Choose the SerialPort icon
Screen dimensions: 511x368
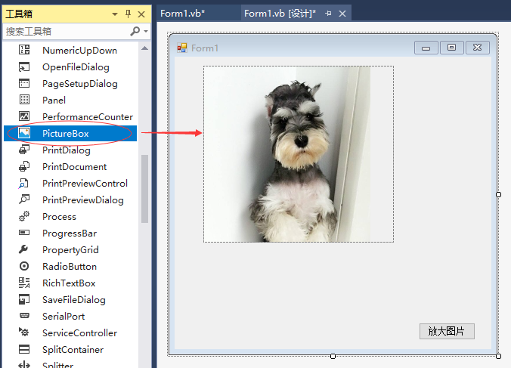[x=24, y=316]
